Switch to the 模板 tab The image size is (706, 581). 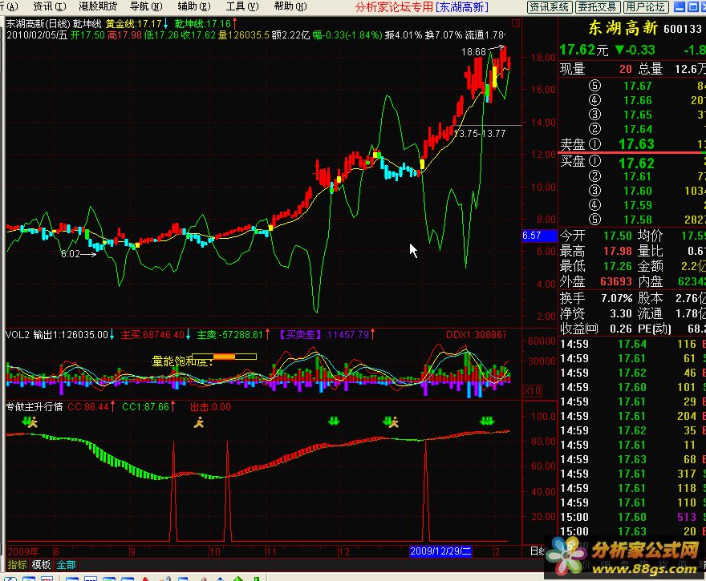[x=41, y=564]
